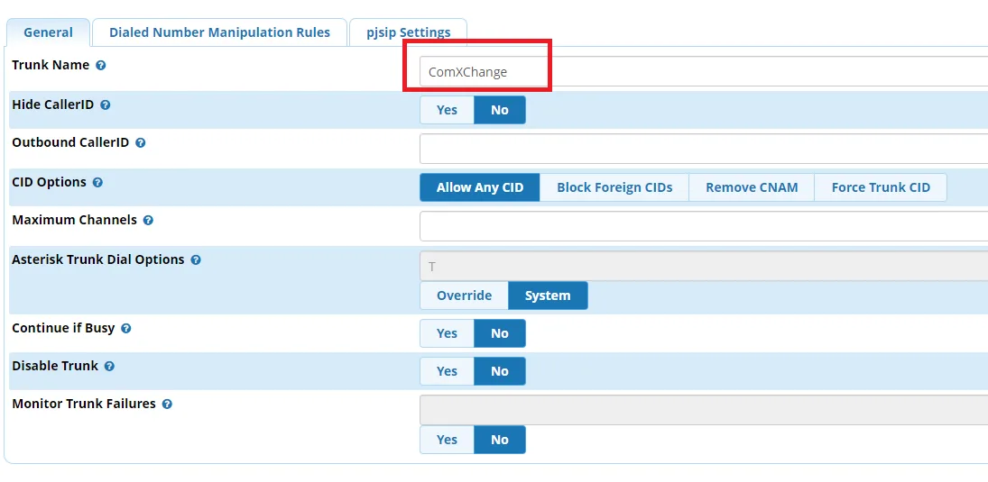Image resolution: width=988 pixels, height=482 pixels.
Task: Click the Continue if Busy label
Action: [x=63, y=328]
